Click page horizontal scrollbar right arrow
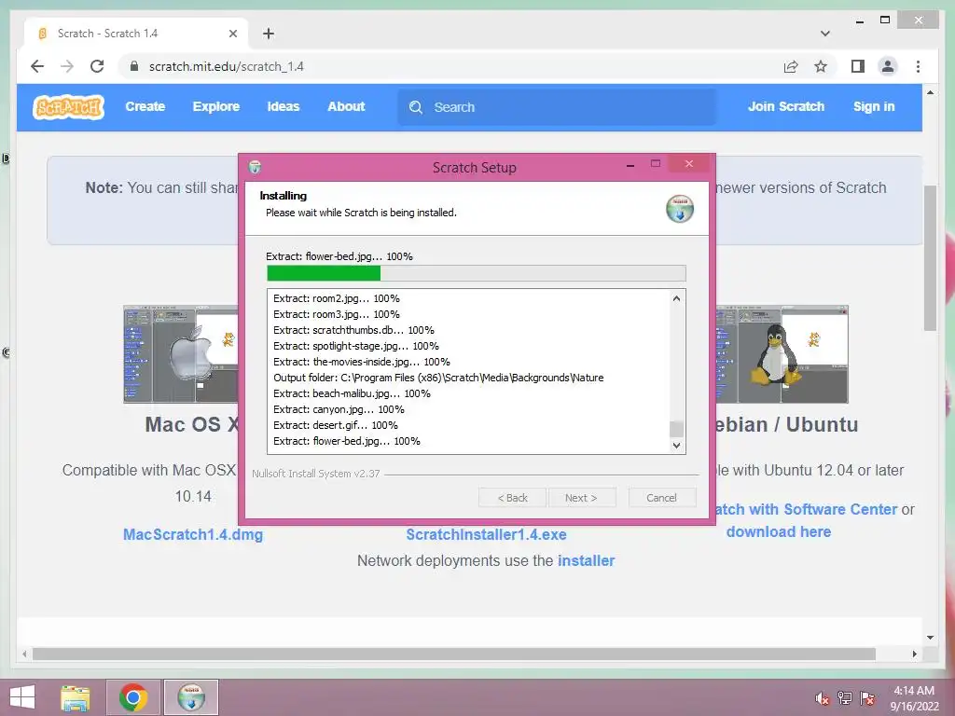955x716 pixels. (x=914, y=654)
